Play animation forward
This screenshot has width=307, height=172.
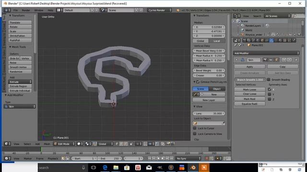[x=163, y=159]
